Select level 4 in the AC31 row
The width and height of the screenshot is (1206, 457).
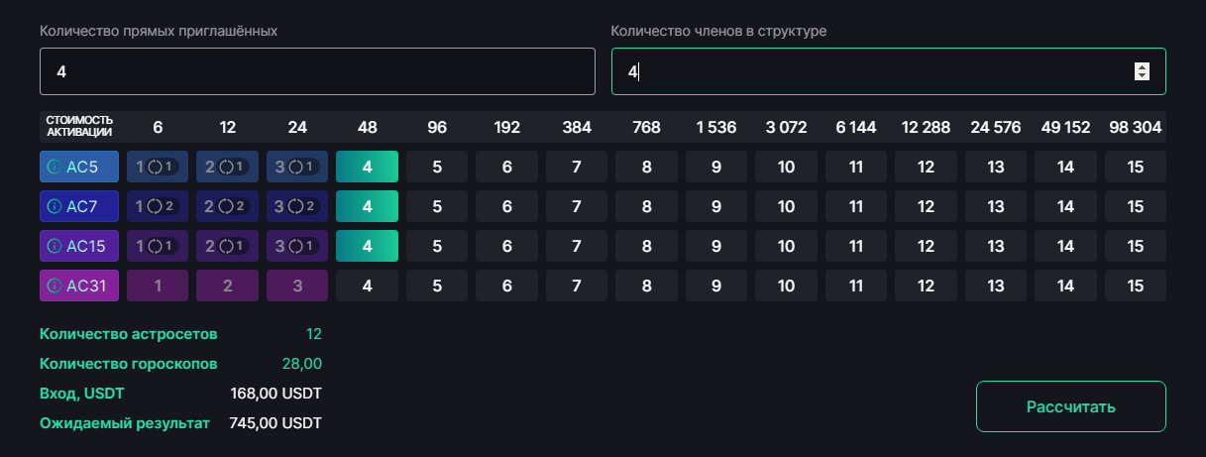coord(368,286)
